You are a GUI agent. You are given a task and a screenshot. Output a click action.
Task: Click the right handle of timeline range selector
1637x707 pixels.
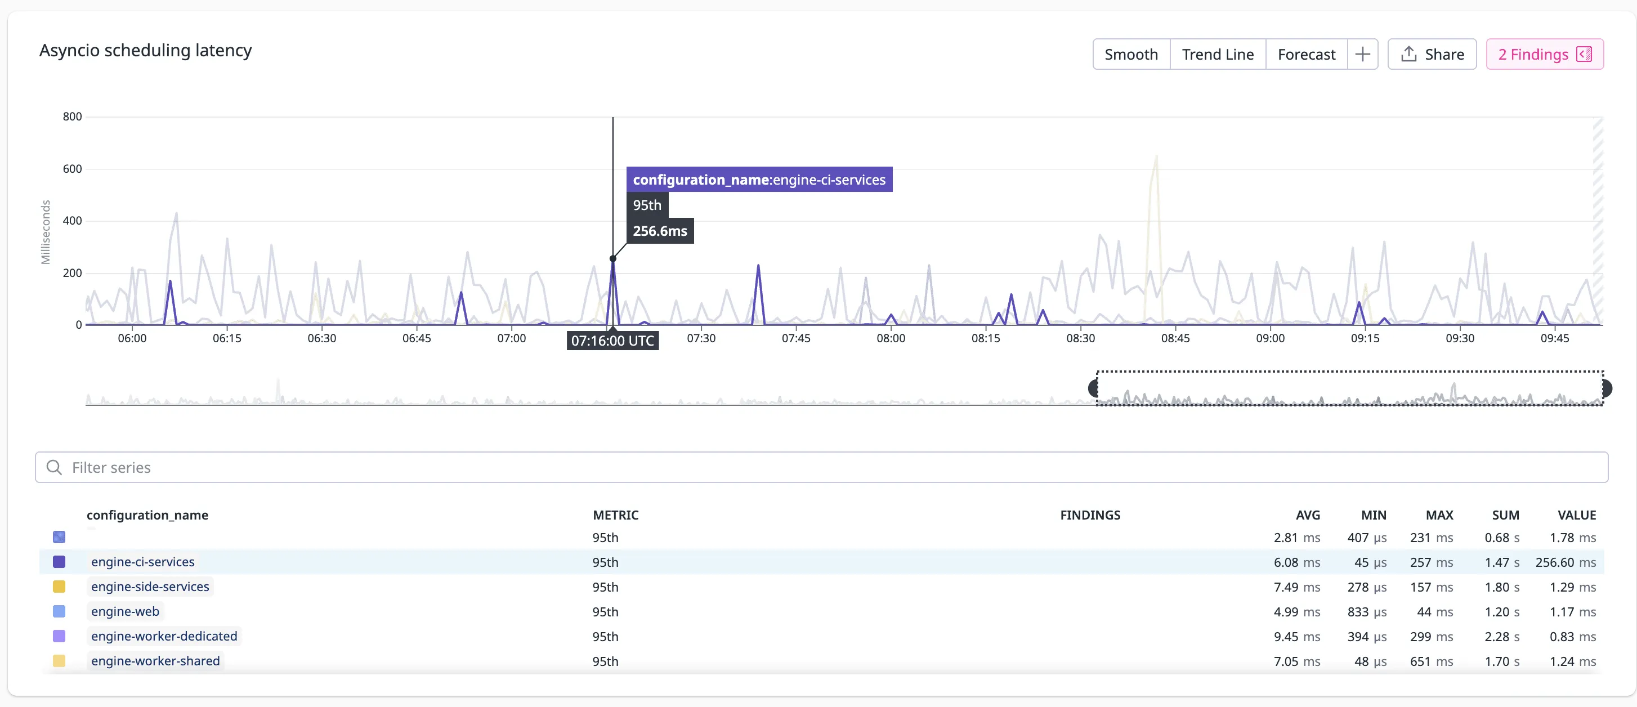tap(1607, 388)
